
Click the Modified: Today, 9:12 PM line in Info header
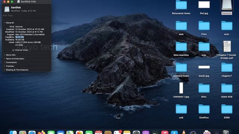pos(23,11)
